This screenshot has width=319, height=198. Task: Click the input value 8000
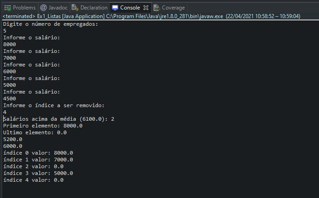tap(10, 44)
